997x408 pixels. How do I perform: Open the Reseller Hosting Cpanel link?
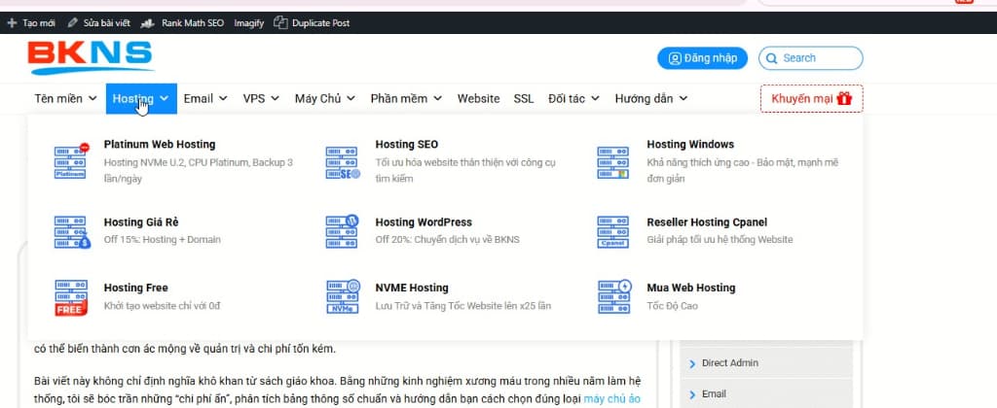(707, 222)
